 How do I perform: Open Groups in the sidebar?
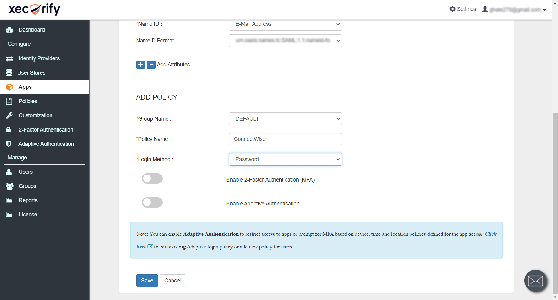tap(45, 186)
